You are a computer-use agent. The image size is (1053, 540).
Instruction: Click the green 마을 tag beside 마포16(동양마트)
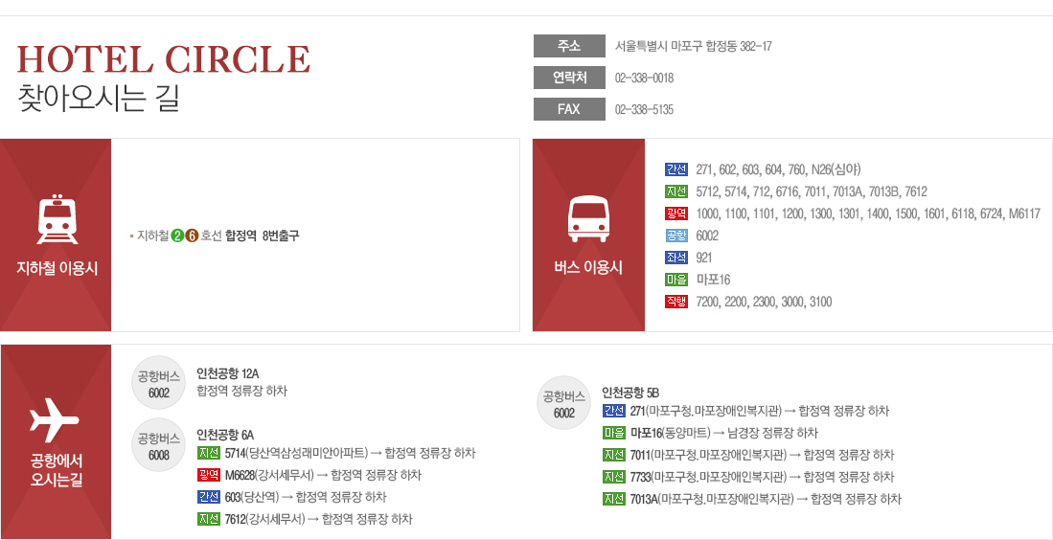[614, 433]
